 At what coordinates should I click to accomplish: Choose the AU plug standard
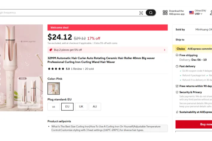pos(95,107)
